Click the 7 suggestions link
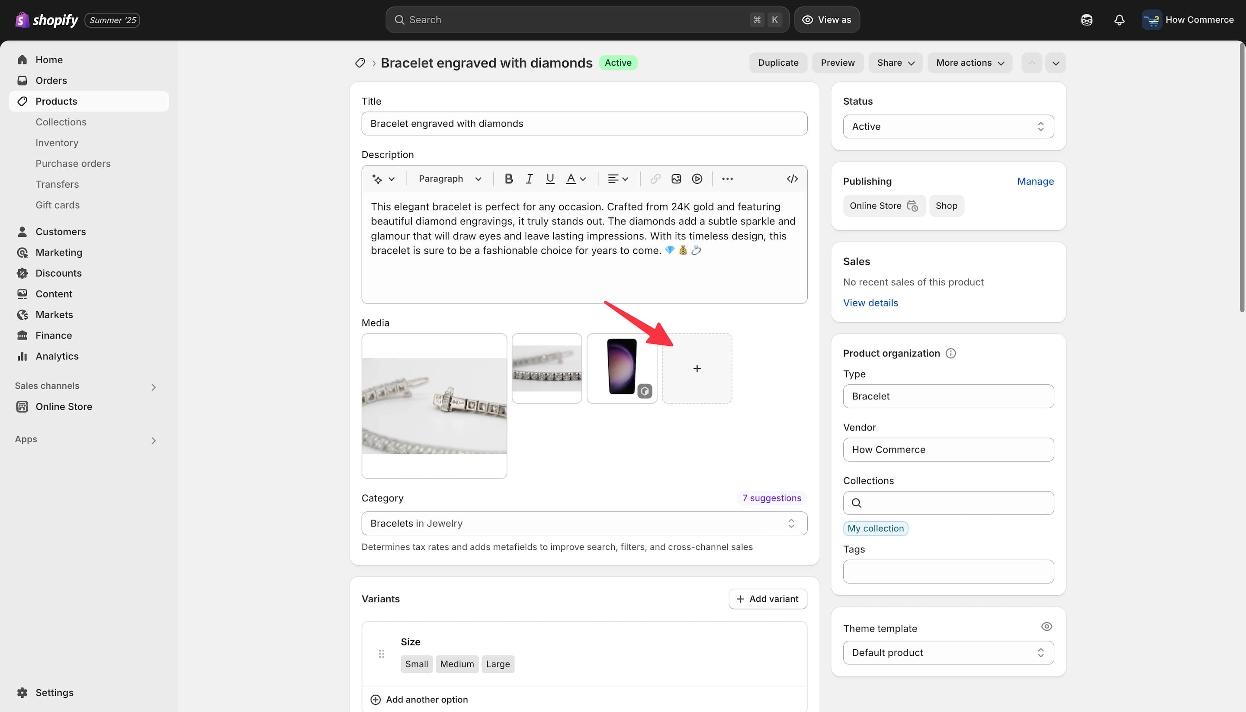 (771, 498)
